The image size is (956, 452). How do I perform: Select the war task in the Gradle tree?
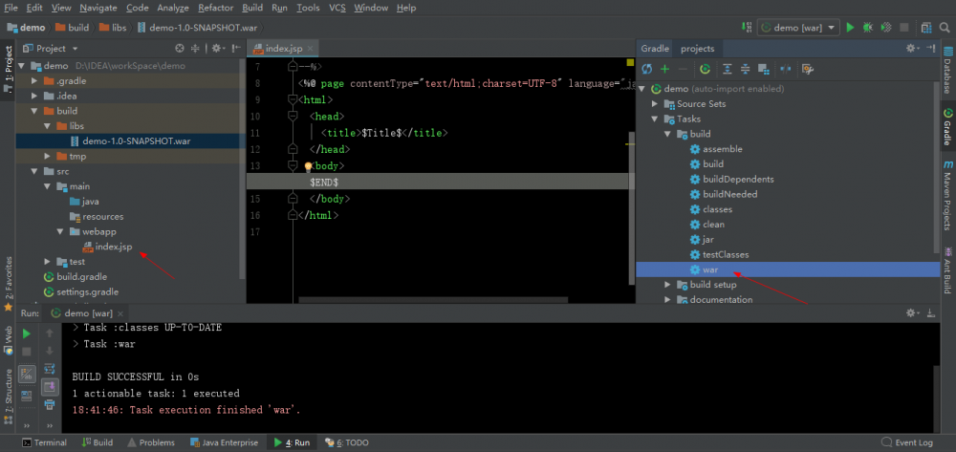pyautogui.click(x=712, y=269)
